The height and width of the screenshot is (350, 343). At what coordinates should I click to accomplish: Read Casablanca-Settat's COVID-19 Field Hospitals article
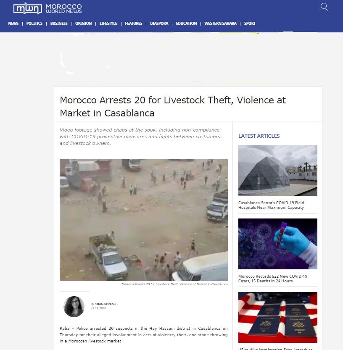point(271,205)
